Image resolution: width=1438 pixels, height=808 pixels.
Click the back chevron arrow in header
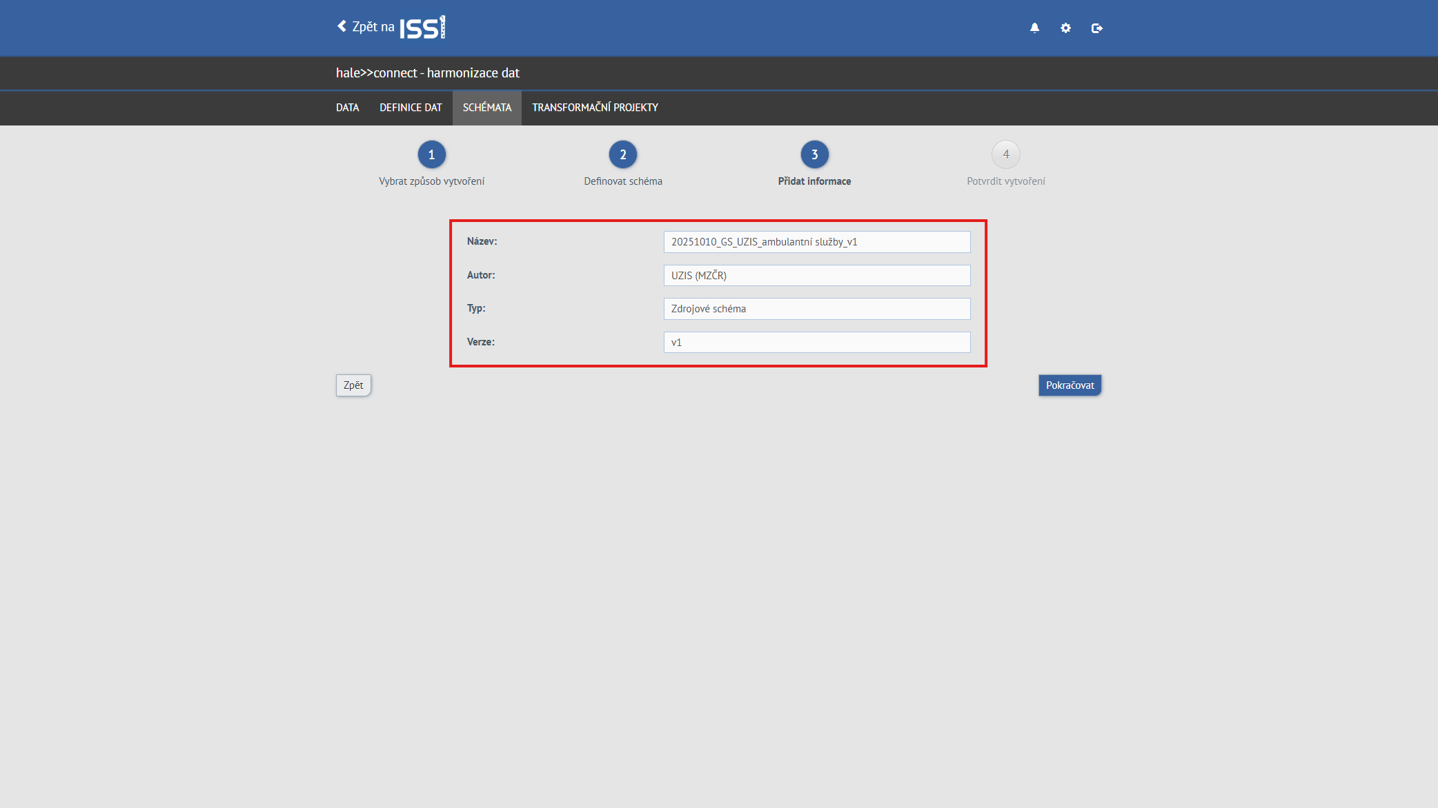coord(342,26)
